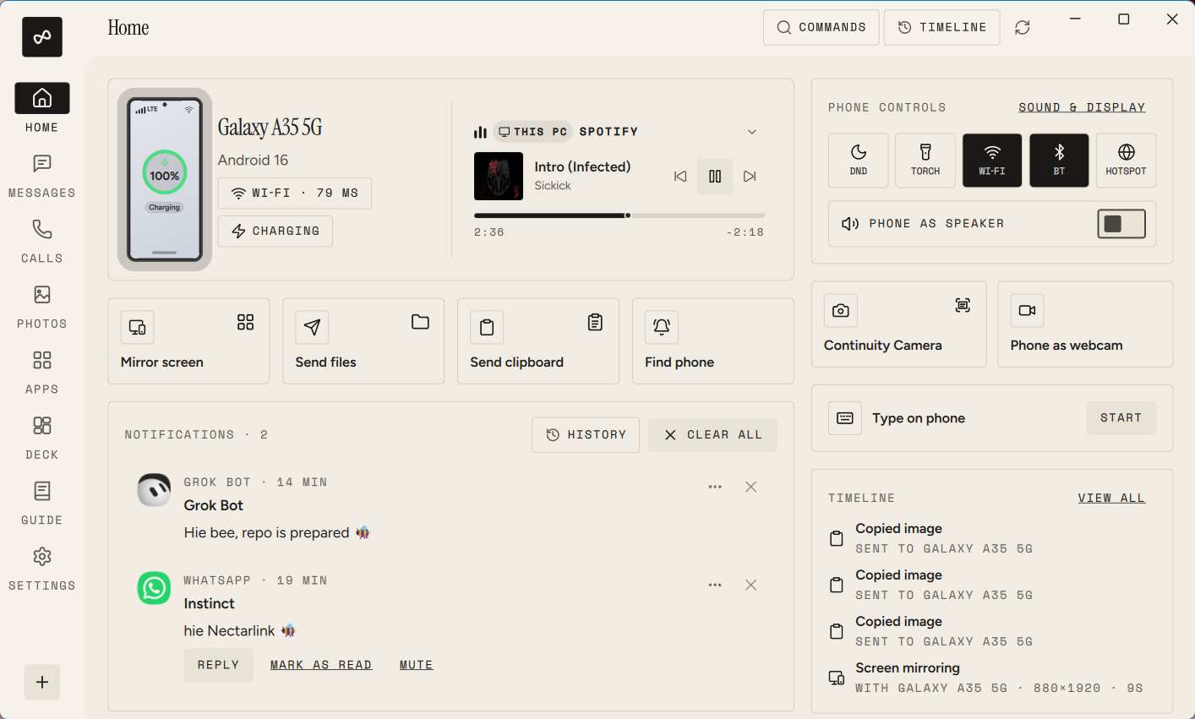Screen dimensions: 1195x719
Task: Open the Timeline from the top bar
Action: (942, 27)
